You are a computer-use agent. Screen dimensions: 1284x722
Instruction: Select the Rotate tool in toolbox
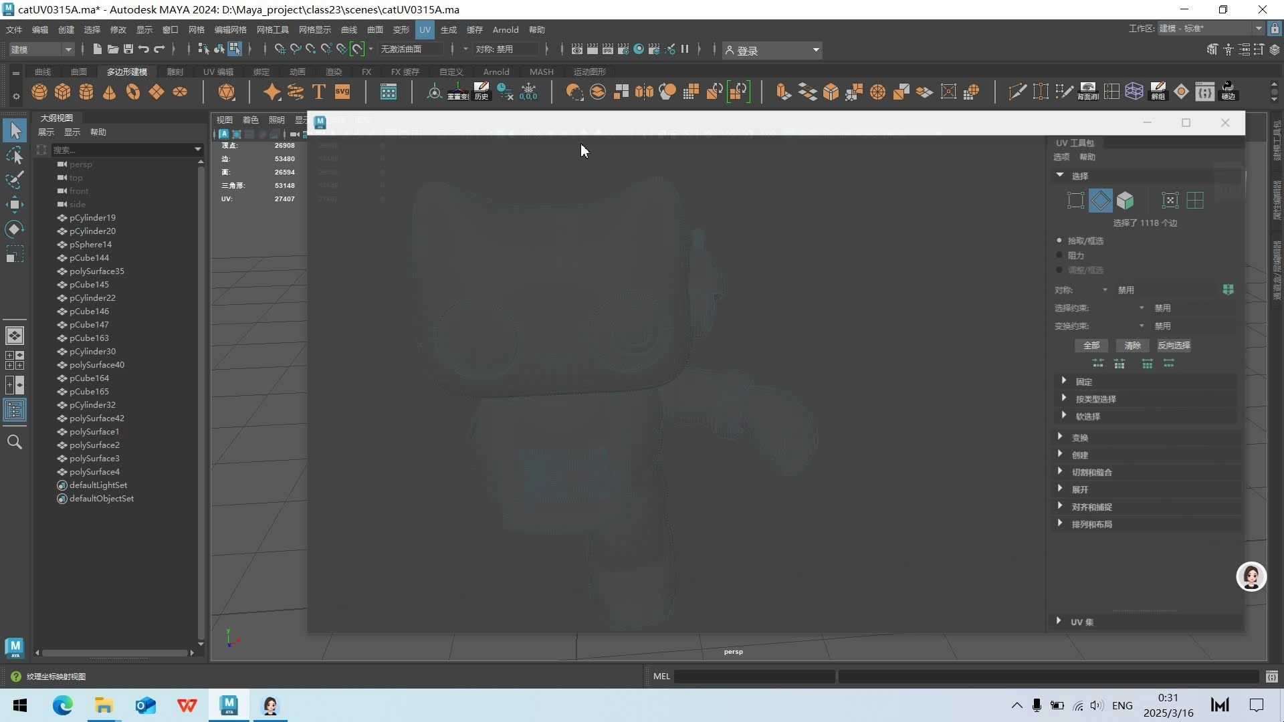pyautogui.click(x=15, y=229)
